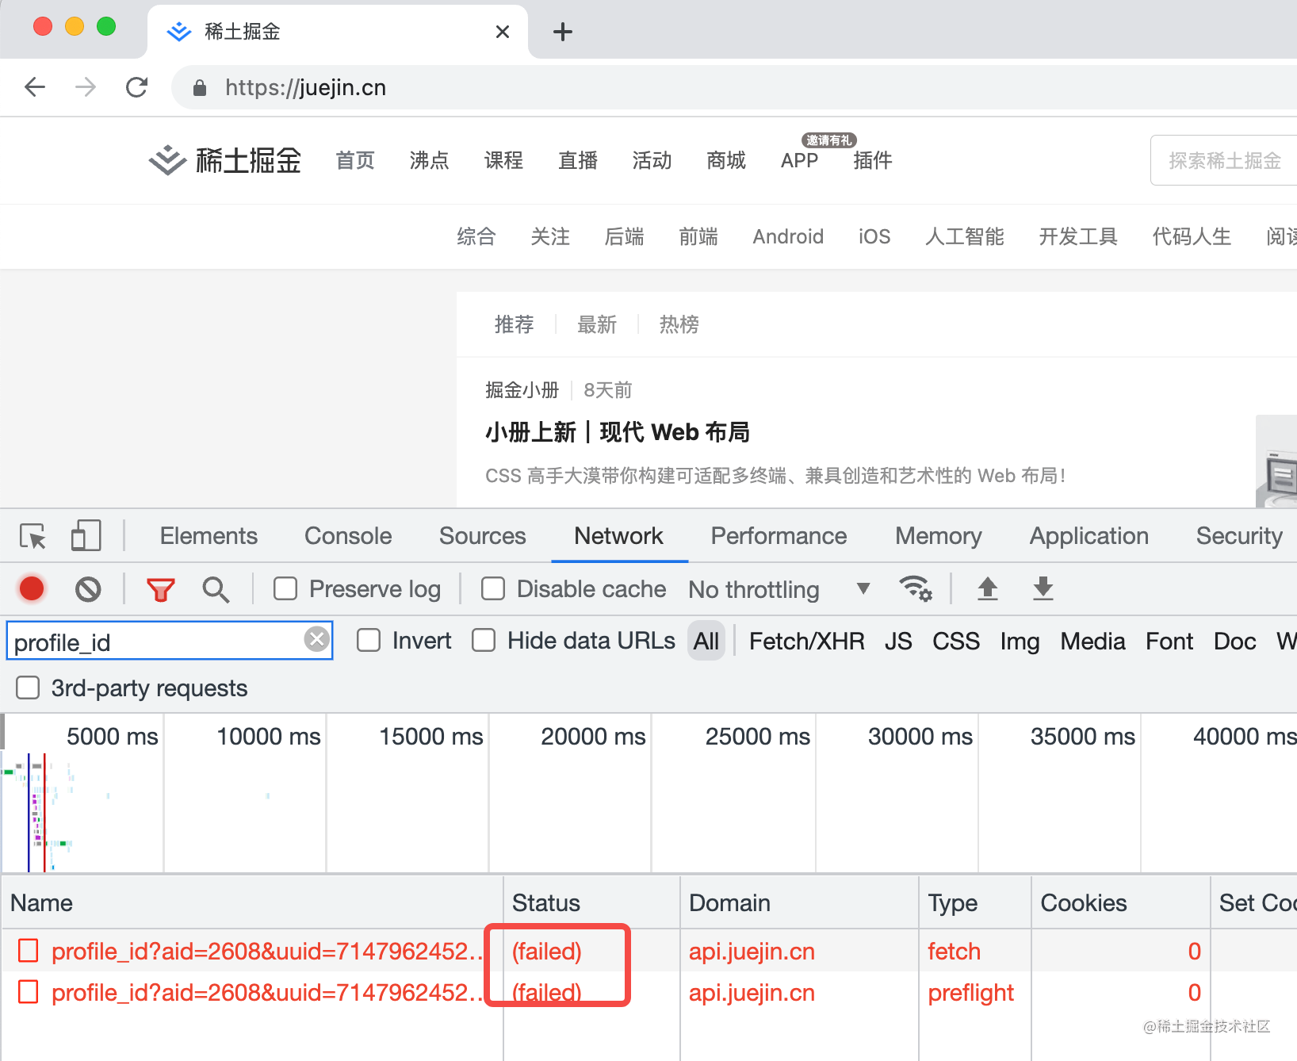The height and width of the screenshot is (1061, 1297).
Task: Open 课程 in the site nav
Action: (503, 160)
